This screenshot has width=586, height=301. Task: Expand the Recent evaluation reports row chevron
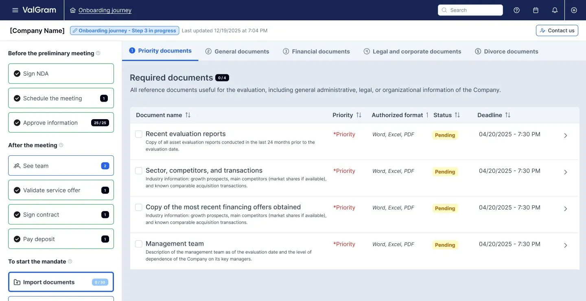[x=565, y=135]
